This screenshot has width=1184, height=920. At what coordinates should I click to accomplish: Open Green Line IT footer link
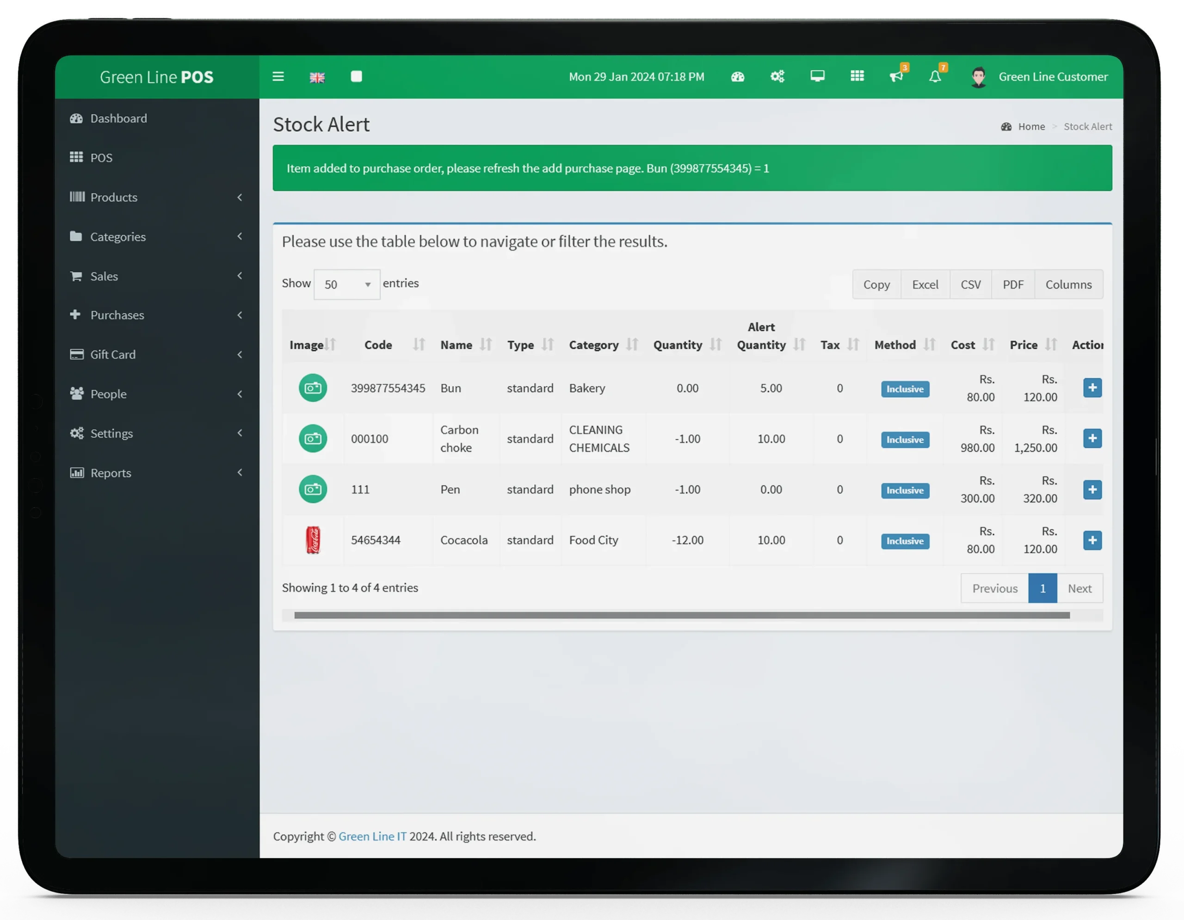pos(372,836)
